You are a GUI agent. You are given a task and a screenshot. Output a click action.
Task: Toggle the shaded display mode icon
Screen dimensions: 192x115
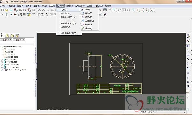coord(133,10)
